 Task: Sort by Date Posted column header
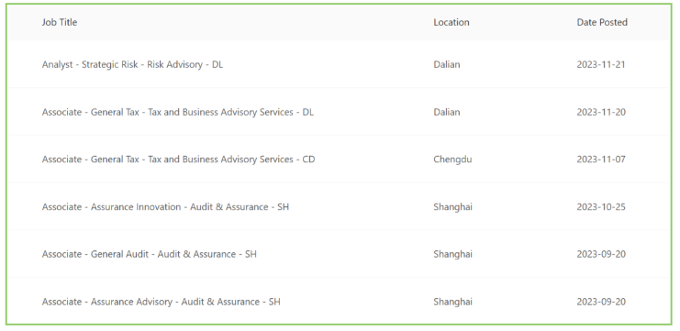point(602,22)
